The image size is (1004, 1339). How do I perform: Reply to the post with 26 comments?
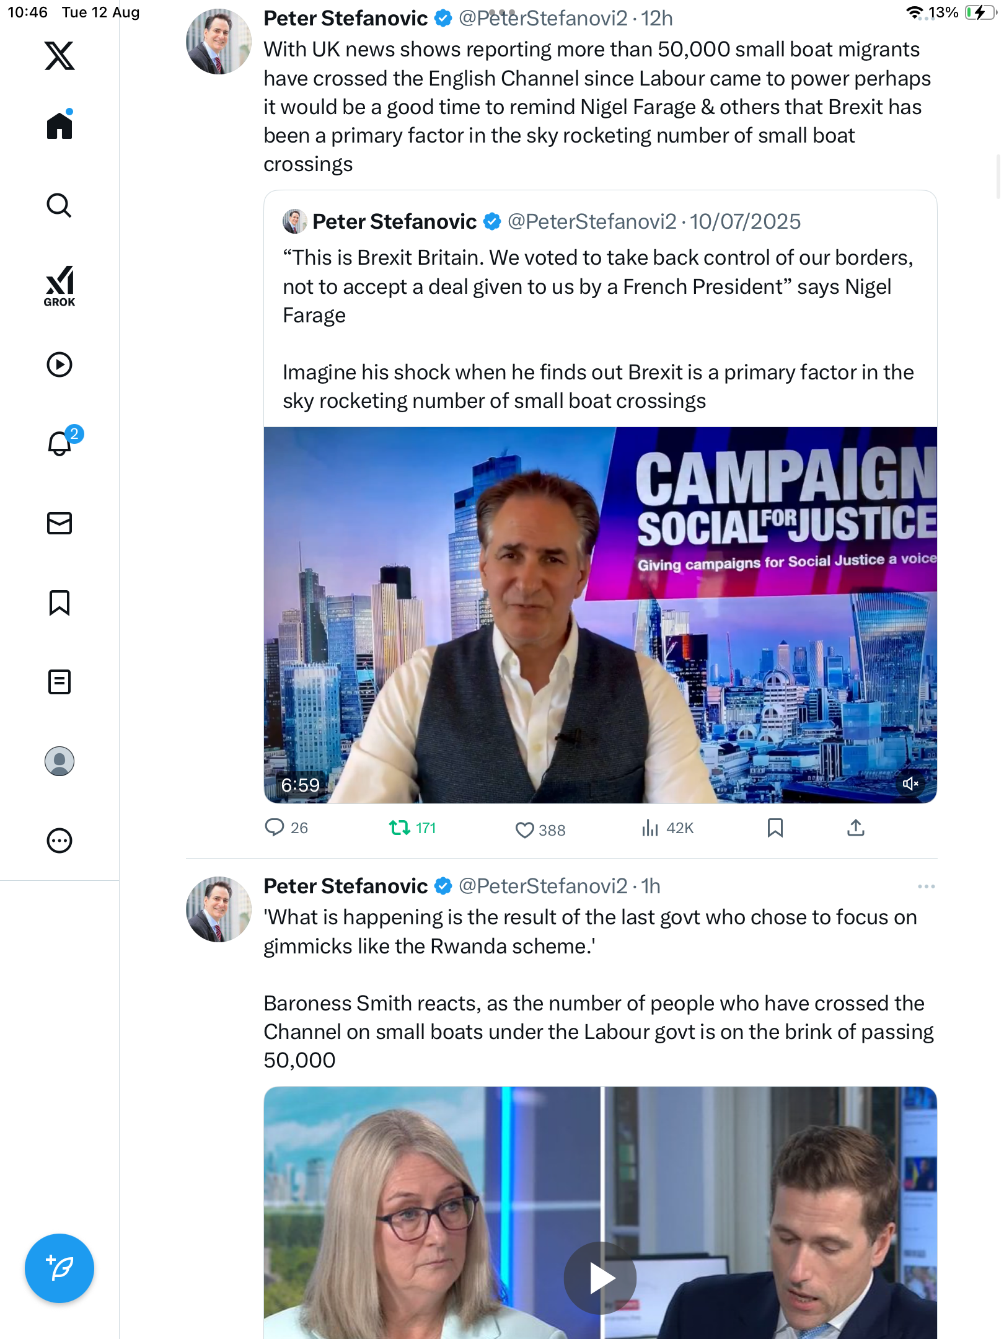pos(275,828)
